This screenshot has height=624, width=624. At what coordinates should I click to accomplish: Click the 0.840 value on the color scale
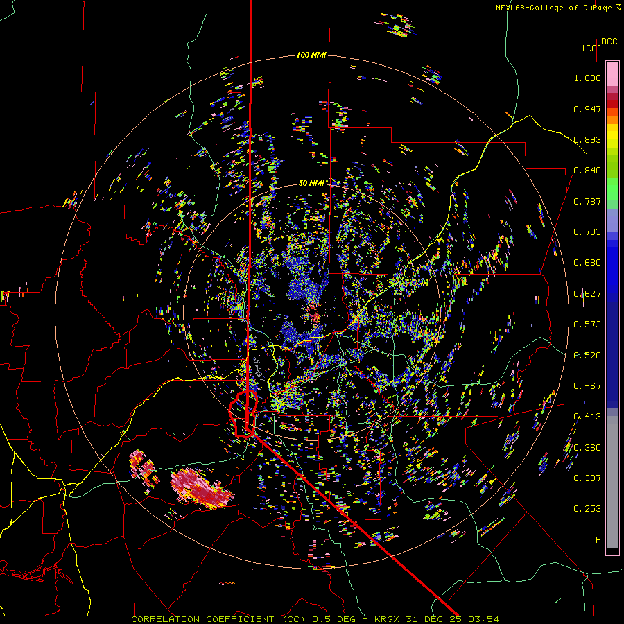pos(587,171)
